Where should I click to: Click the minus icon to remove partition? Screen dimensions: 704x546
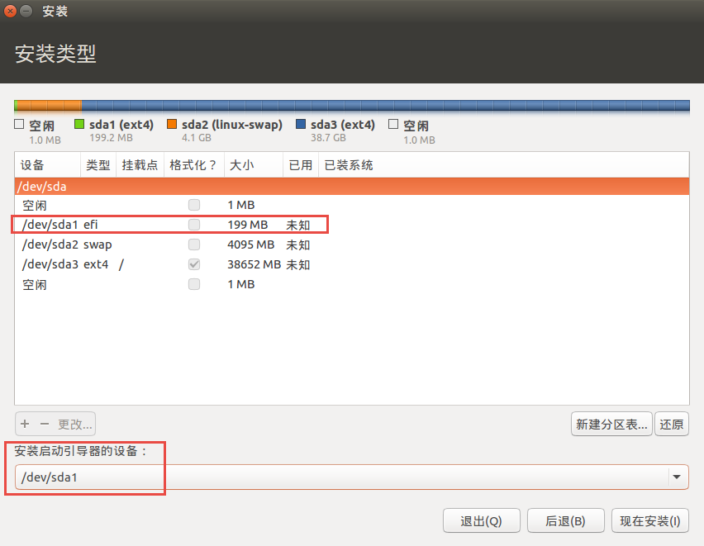[45, 424]
